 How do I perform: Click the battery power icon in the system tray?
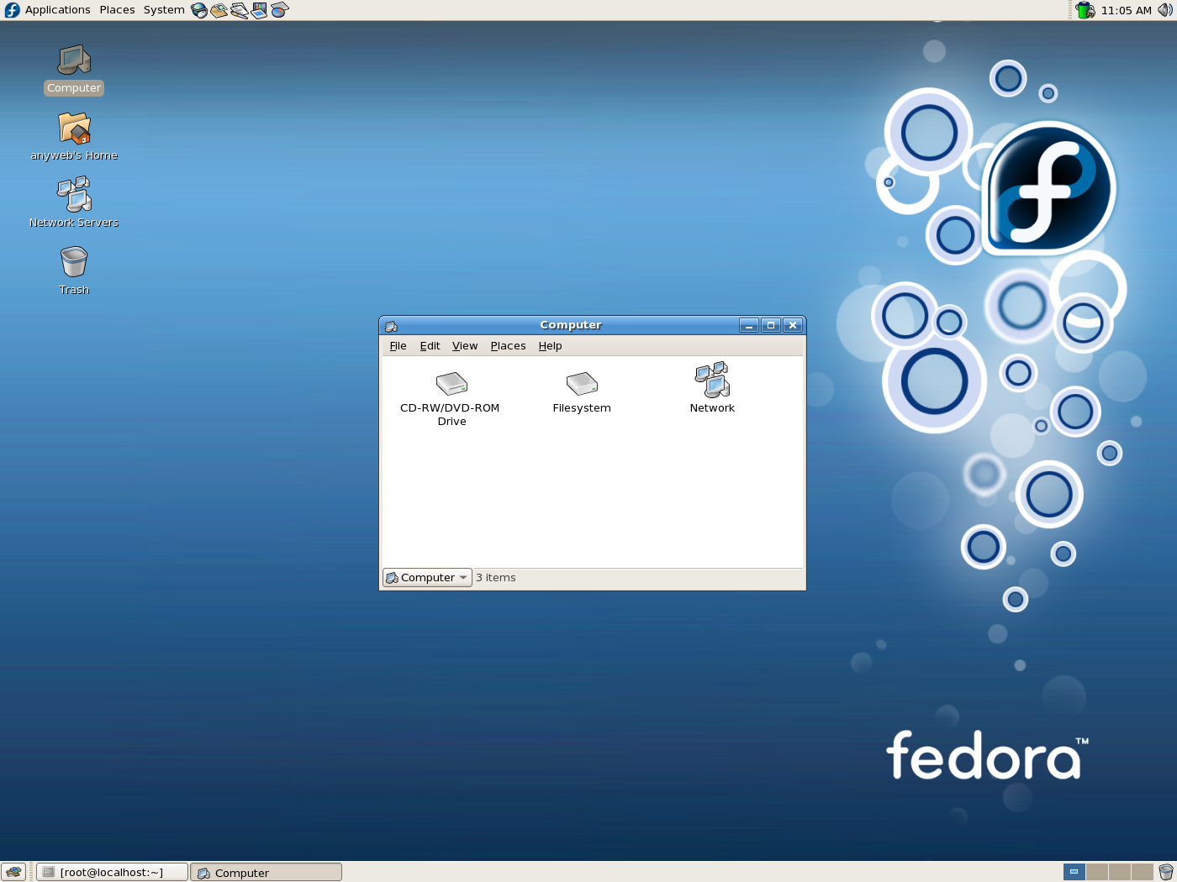click(x=1084, y=10)
